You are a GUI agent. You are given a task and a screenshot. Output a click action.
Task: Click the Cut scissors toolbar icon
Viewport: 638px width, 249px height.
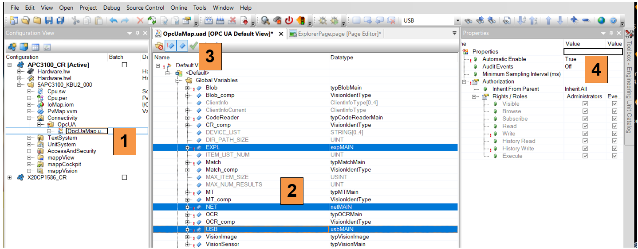click(x=75, y=20)
